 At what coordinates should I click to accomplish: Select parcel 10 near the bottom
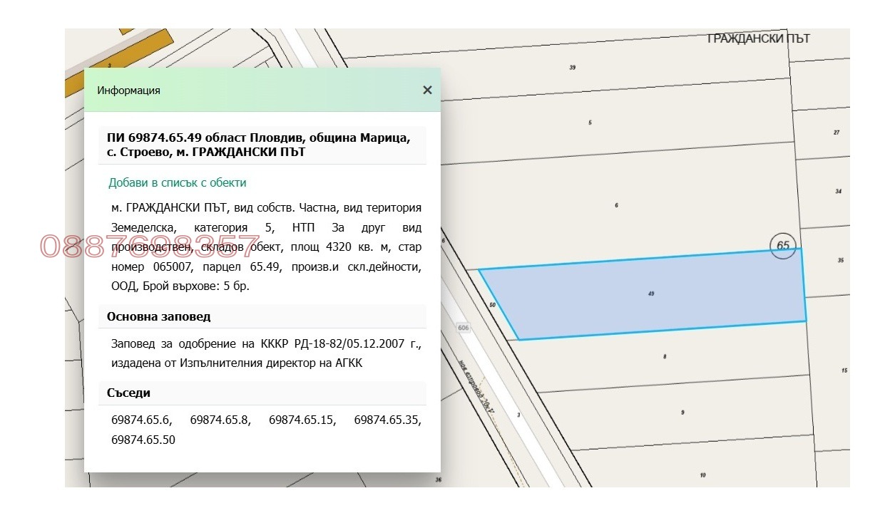coord(702,475)
